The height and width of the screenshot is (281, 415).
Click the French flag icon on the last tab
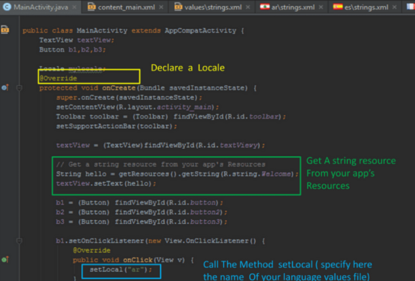click(x=410, y=7)
